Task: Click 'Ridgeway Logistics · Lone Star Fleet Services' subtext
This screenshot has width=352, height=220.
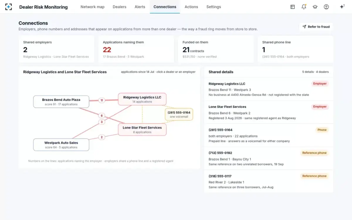Action: click(56, 57)
